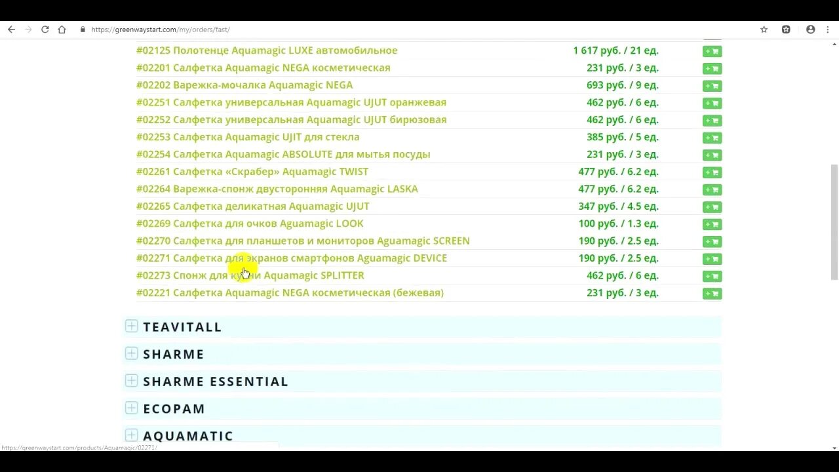The width and height of the screenshot is (839, 472).
Task: Click price '100 руб. / 1.3 ед.'
Action: pyautogui.click(x=618, y=224)
